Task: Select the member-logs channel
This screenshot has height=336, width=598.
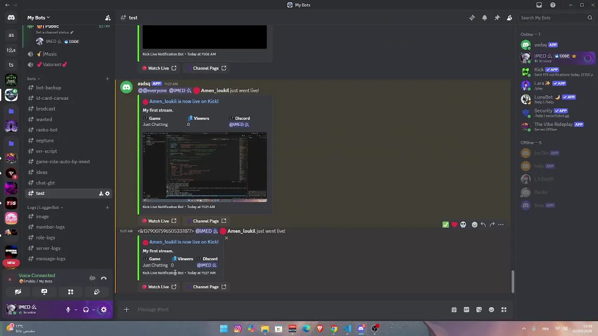Action: [69, 227]
